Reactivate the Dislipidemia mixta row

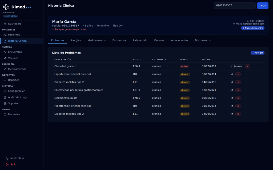[232, 98]
